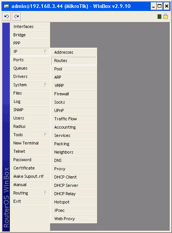
Task: Open the Radius menu item
Action: pos(30,126)
